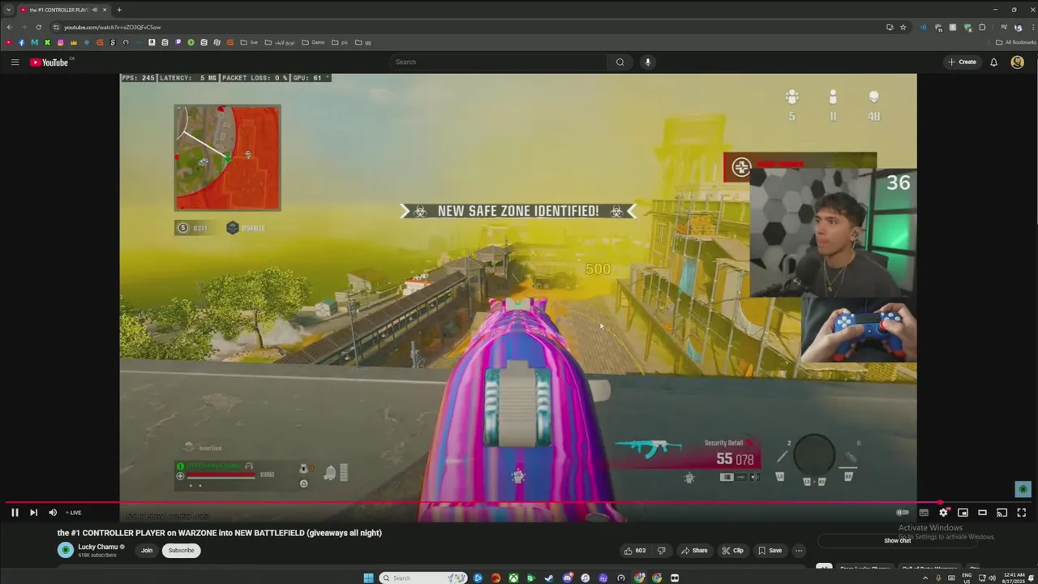Share the video
The height and width of the screenshot is (584, 1038).
click(694, 550)
